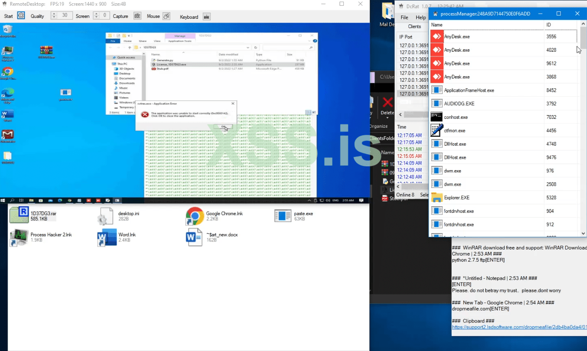
Task: Select the AUDIODG.EXE process icon
Action: tap(437, 103)
